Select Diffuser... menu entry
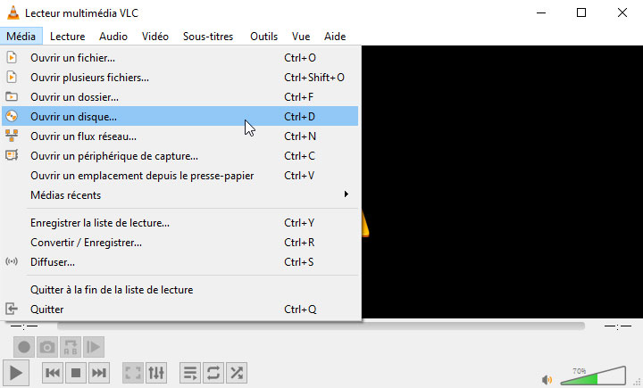The width and height of the screenshot is (643, 388). [180, 262]
